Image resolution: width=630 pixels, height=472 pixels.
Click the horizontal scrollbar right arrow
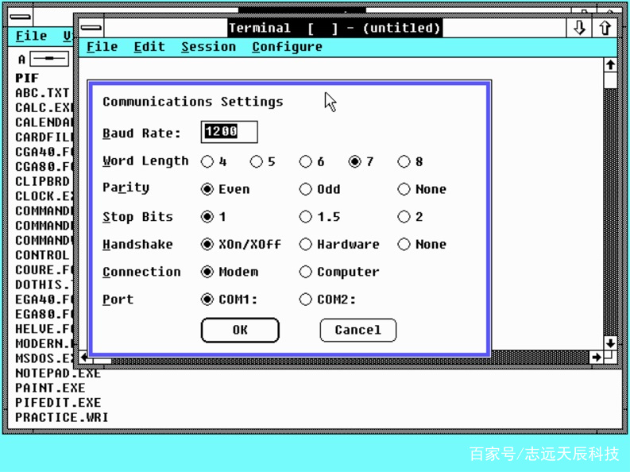coord(597,357)
